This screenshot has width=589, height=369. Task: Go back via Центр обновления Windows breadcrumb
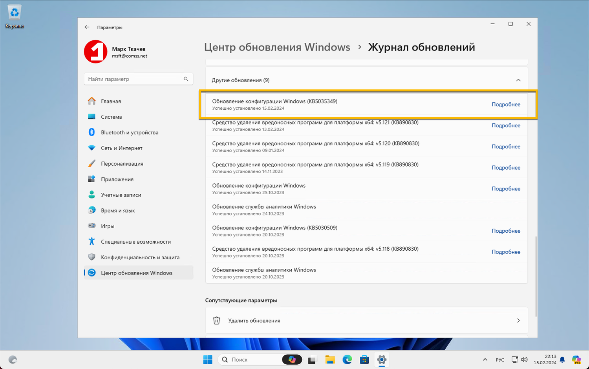click(x=277, y=47)
